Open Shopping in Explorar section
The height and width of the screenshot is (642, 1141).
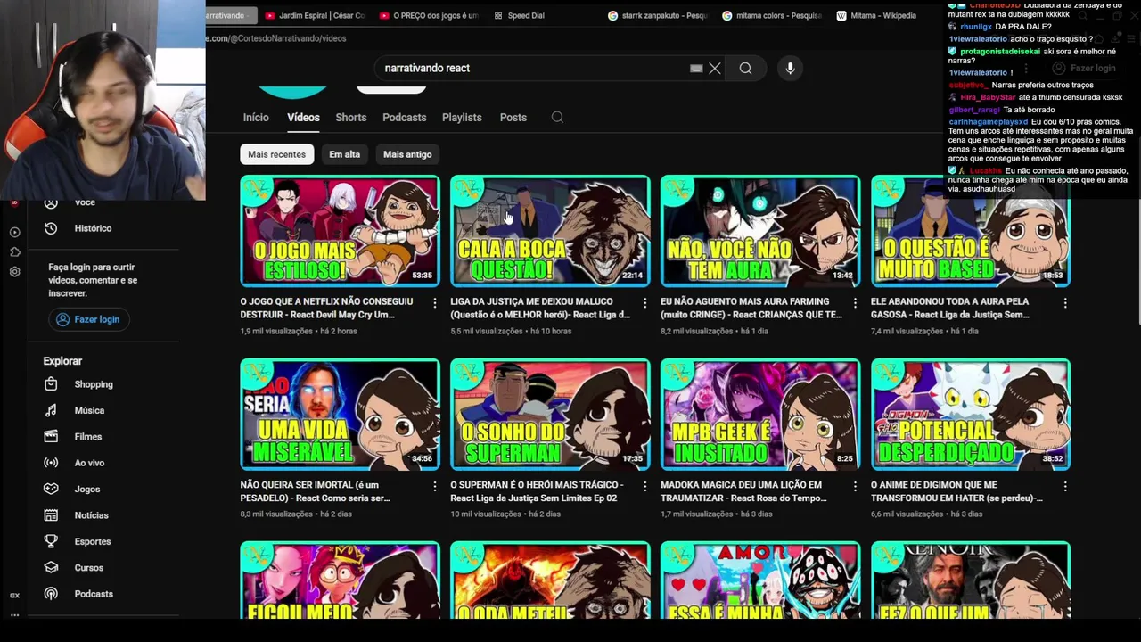pos(94,384)
